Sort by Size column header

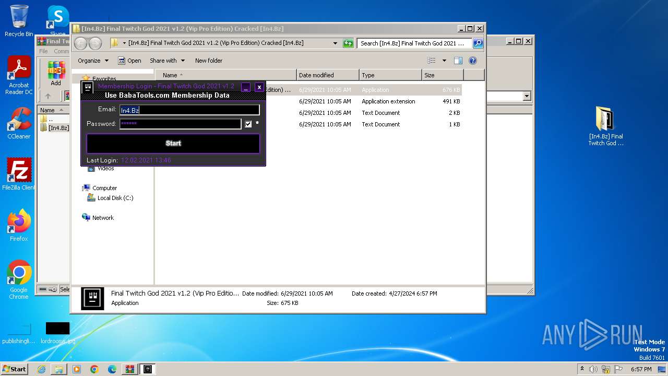pos(443,75)
